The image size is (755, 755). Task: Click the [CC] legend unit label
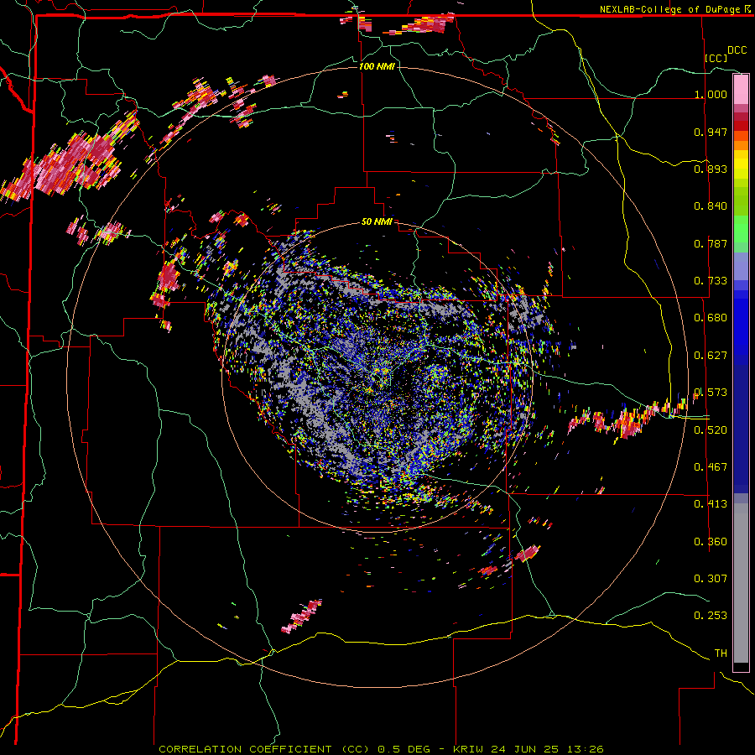point(716,58)
